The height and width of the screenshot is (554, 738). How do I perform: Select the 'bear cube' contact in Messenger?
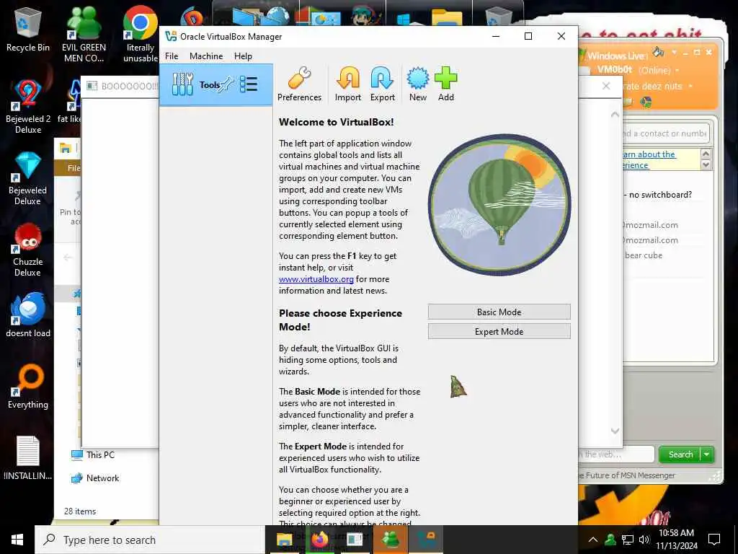point(643,255)
